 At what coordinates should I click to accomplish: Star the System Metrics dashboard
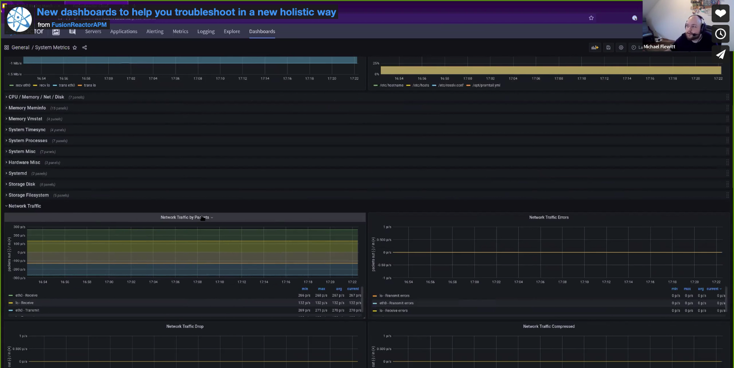(75, 48)
